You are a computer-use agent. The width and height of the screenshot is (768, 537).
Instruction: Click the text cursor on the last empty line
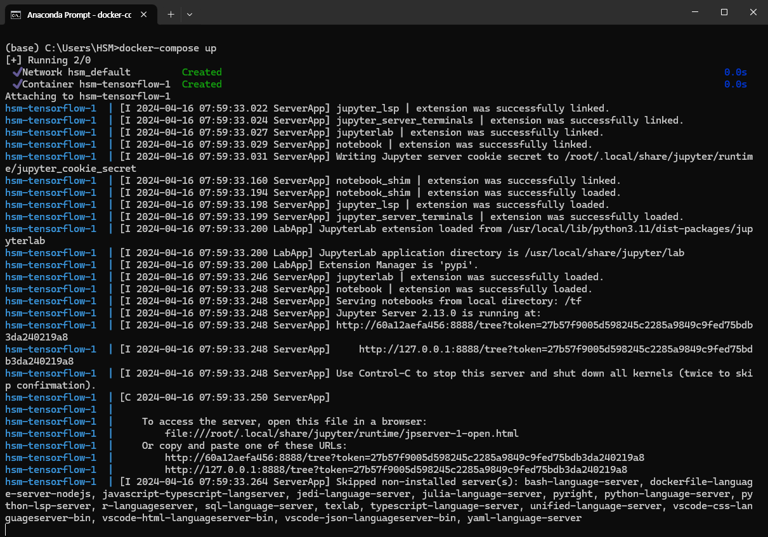coord(6,530)
